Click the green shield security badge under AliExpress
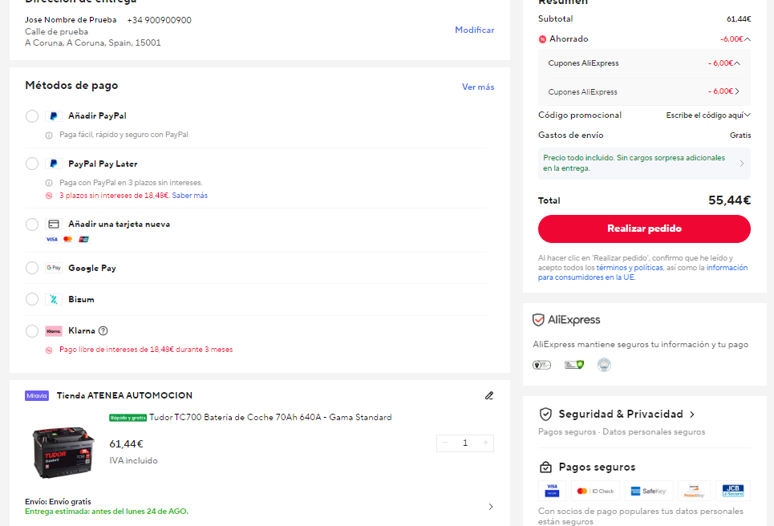This screenshot has height=526, width=774. 574,365
